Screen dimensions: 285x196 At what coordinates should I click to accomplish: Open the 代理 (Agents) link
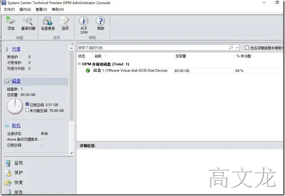point(16,49)
